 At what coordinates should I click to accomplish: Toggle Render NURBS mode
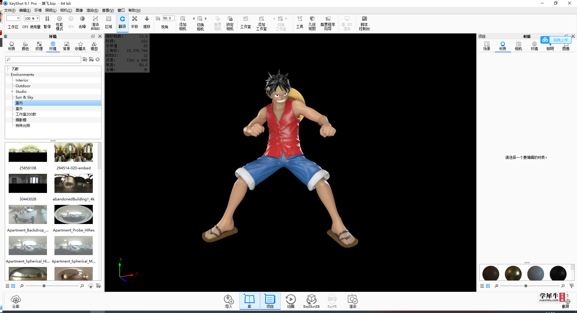[x=95, y=23]
